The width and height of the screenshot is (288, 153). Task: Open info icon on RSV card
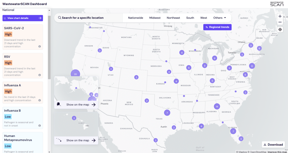point(39,75)
